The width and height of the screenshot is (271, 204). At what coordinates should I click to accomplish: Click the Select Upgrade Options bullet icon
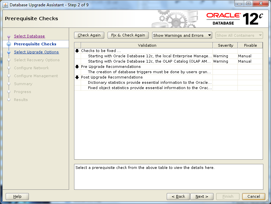(9, 52)
